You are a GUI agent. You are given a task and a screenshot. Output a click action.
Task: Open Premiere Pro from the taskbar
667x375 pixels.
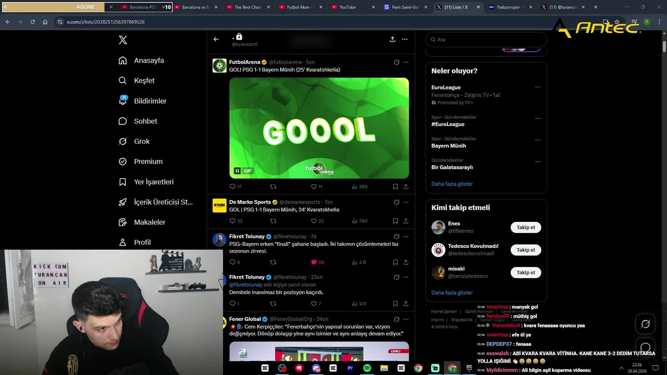tap(350, 368)
